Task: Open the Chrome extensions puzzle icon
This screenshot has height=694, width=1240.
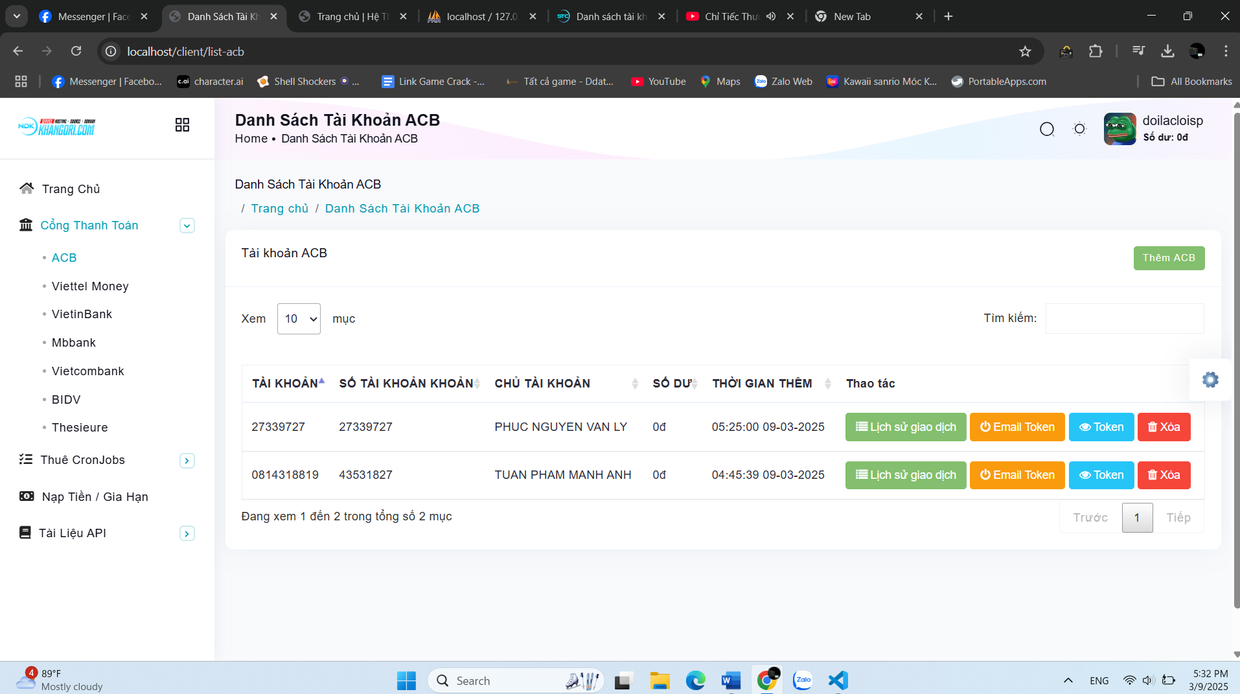Action: [1096, 52]
